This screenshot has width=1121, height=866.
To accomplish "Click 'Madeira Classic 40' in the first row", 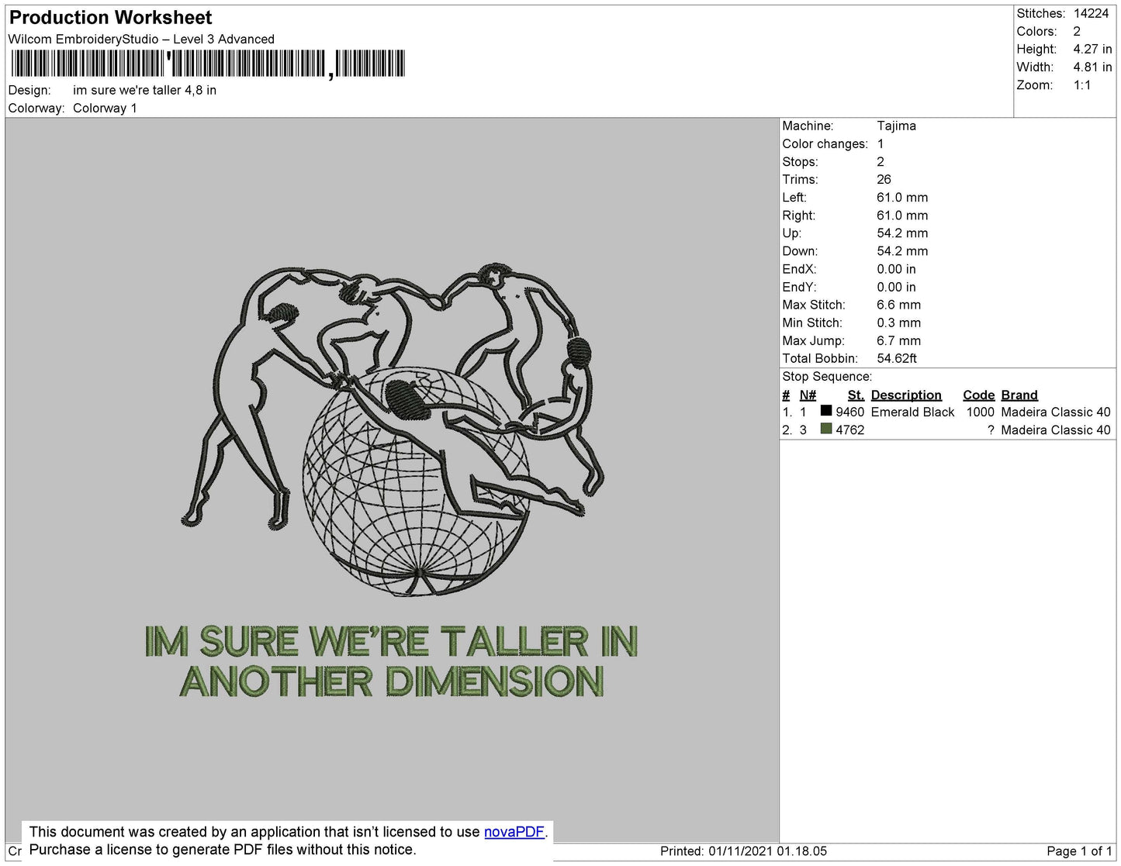I will point(1056,412).
